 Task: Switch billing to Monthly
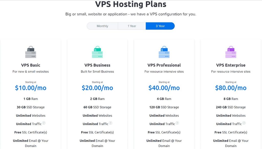pos(102,26)
